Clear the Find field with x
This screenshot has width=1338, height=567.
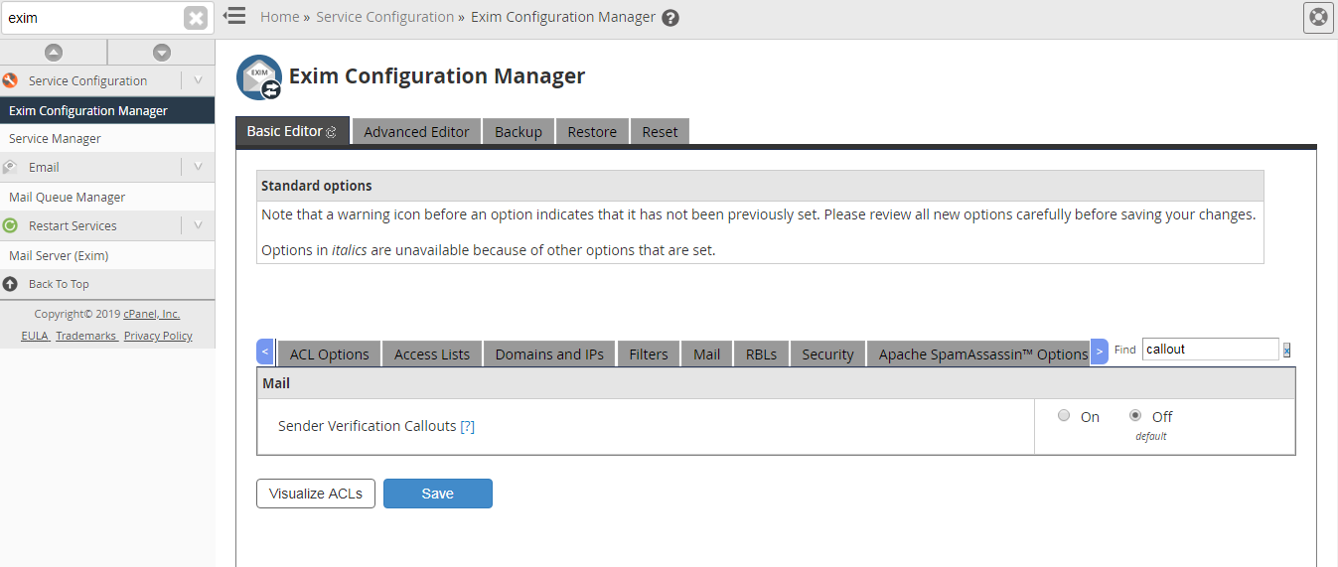1286,350
